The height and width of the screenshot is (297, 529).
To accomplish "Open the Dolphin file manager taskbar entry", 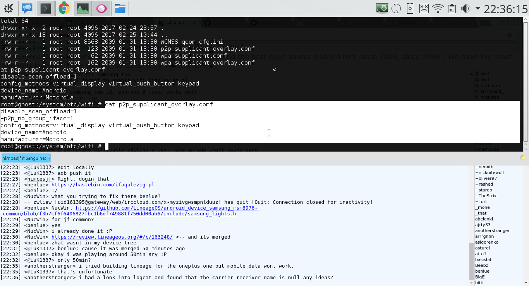I will pyautogui.click(x=120, y=8).
